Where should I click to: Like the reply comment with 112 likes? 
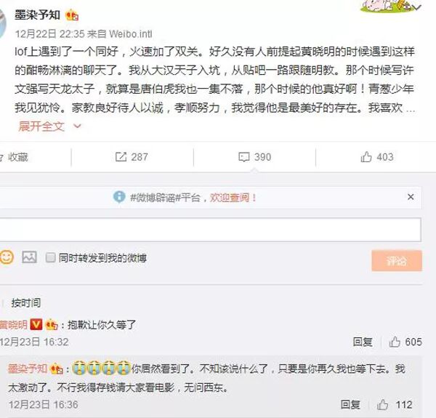(x=383, y=405)
